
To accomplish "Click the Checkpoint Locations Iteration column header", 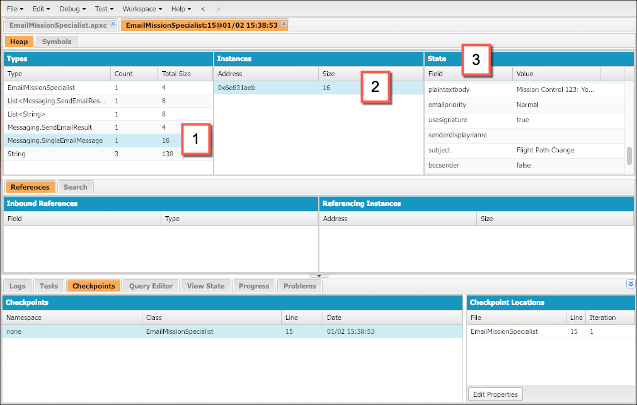I will pyautogui.click(x=610, y=317).
